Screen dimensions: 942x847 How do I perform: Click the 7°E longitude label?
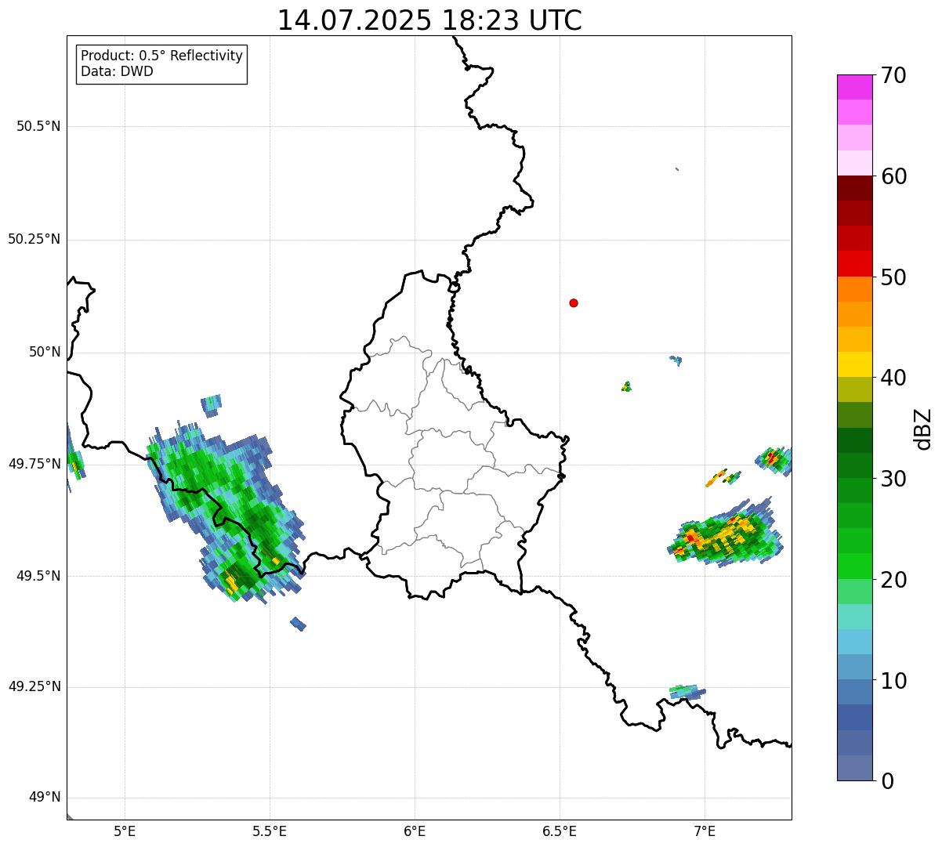pyautogui.click(x=705, y=831)
